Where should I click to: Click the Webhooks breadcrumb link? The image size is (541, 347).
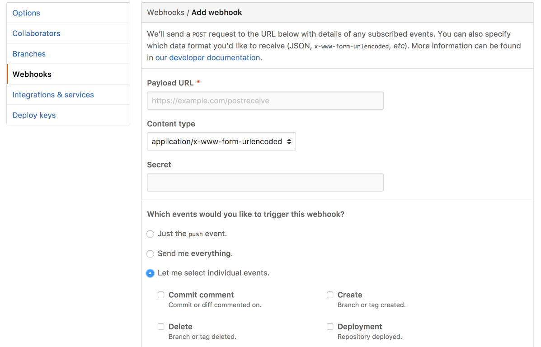[x=165, y=12]
